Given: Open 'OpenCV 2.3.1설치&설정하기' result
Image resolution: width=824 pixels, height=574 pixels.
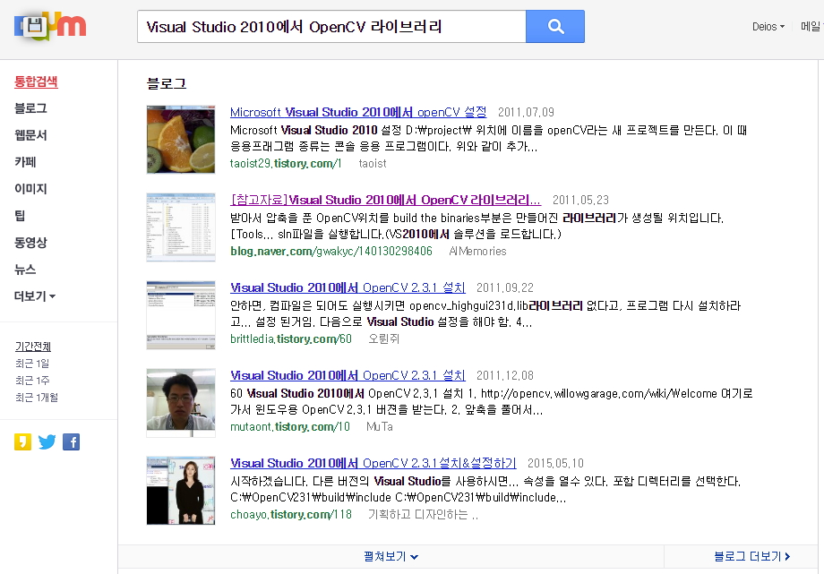Looking at the screenshot, I should pyautogui.click(x=373, y=463).
